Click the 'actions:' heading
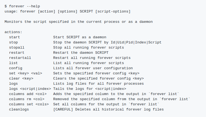This screenshot has width=206, height=117. point(13,32)
